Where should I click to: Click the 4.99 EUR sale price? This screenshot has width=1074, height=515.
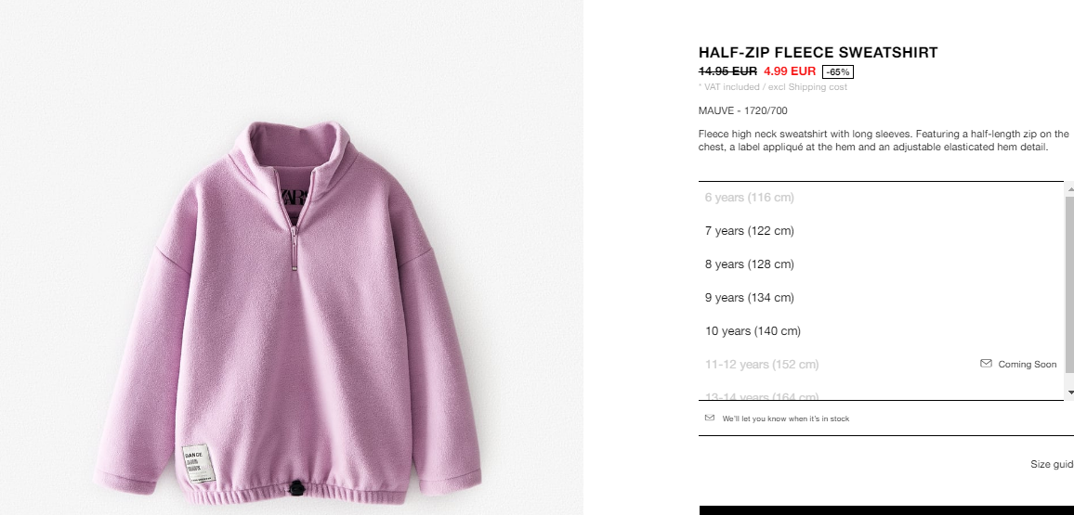coord(790,71)
